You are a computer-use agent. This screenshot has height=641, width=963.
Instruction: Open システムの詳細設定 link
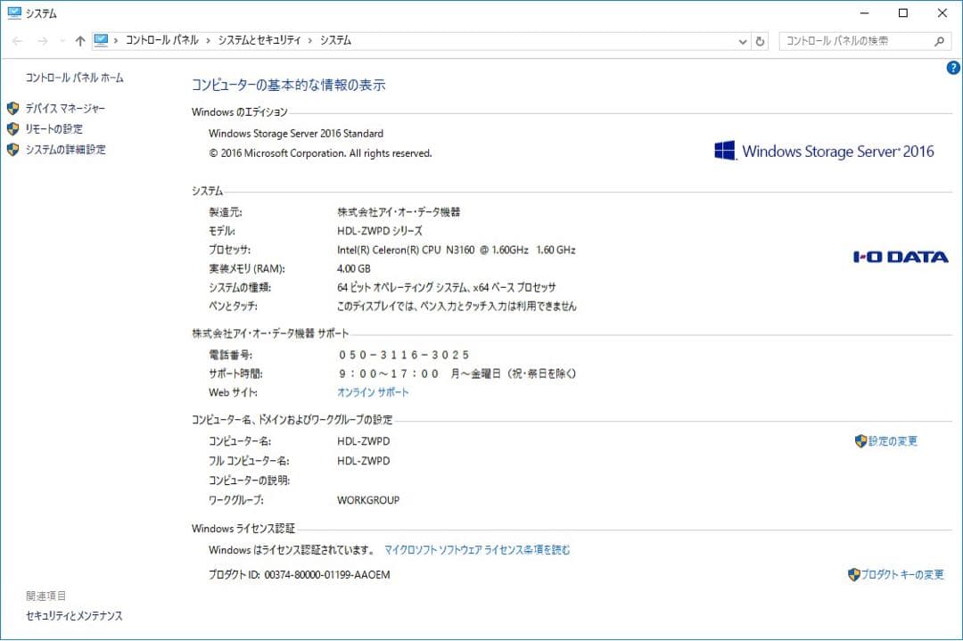tap(65, 150)
